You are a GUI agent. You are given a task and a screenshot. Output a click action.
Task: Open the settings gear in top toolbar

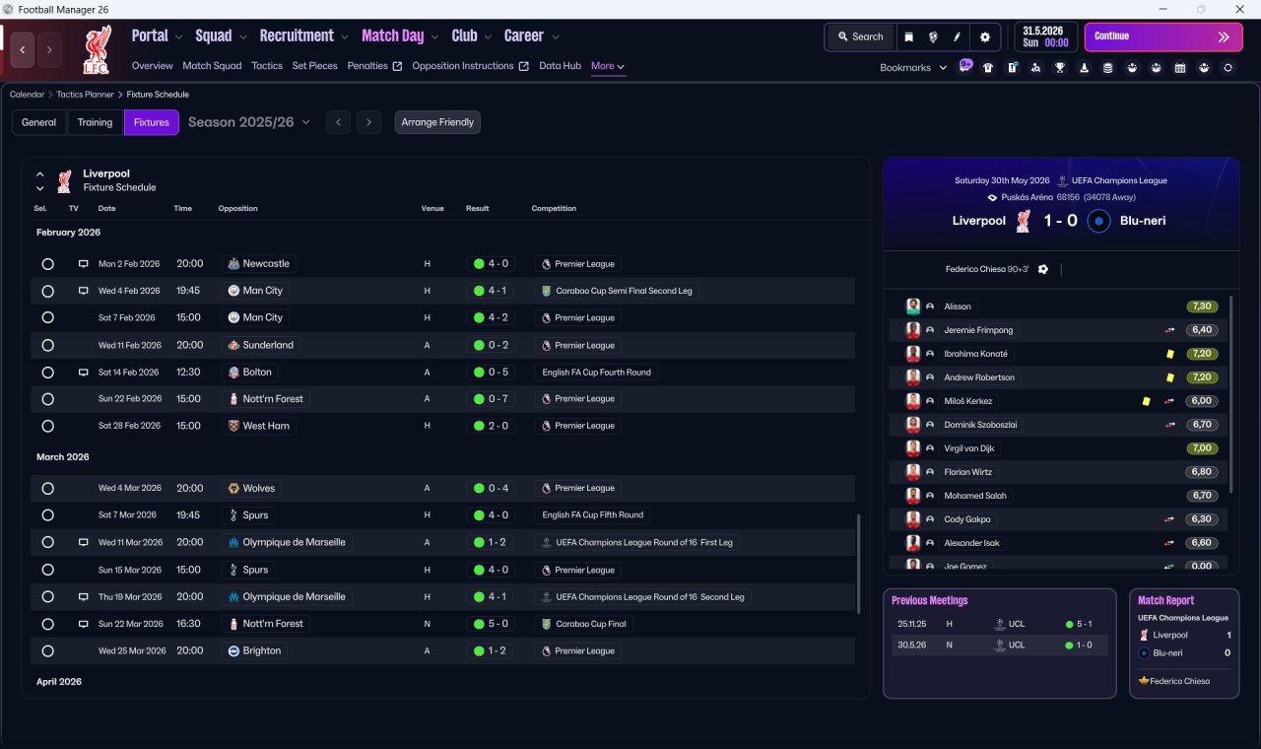coord(984,36)
